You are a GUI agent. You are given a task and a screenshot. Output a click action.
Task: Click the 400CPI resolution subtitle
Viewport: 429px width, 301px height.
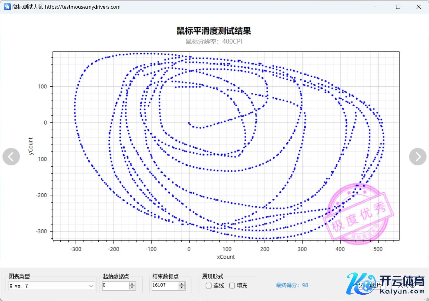coord(214,41)
